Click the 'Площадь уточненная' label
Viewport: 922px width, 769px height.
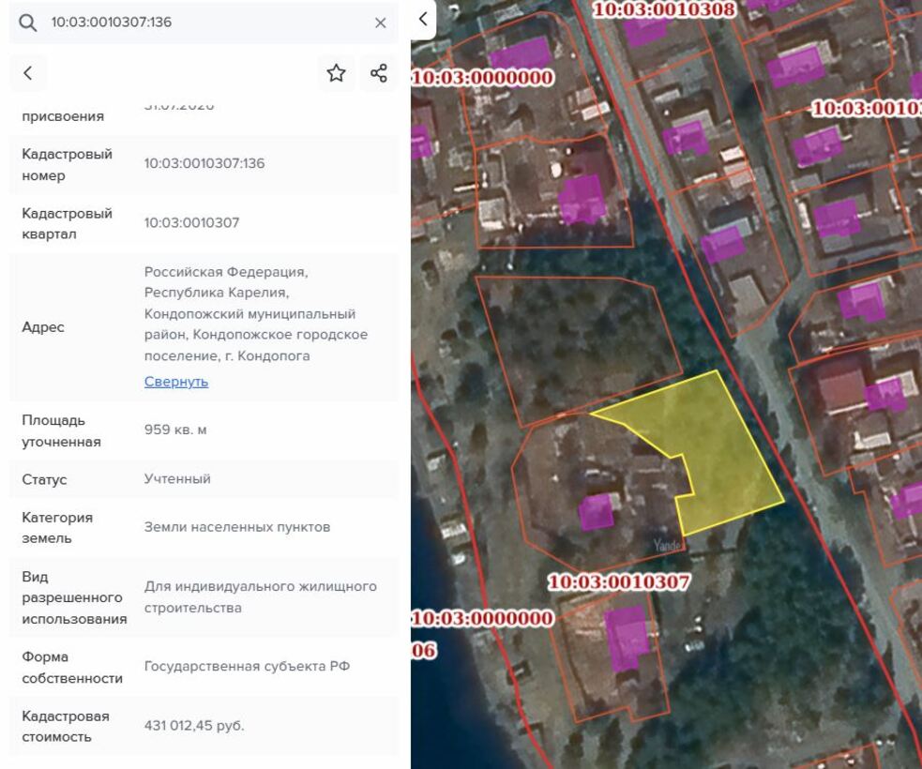tap(61, 431)
